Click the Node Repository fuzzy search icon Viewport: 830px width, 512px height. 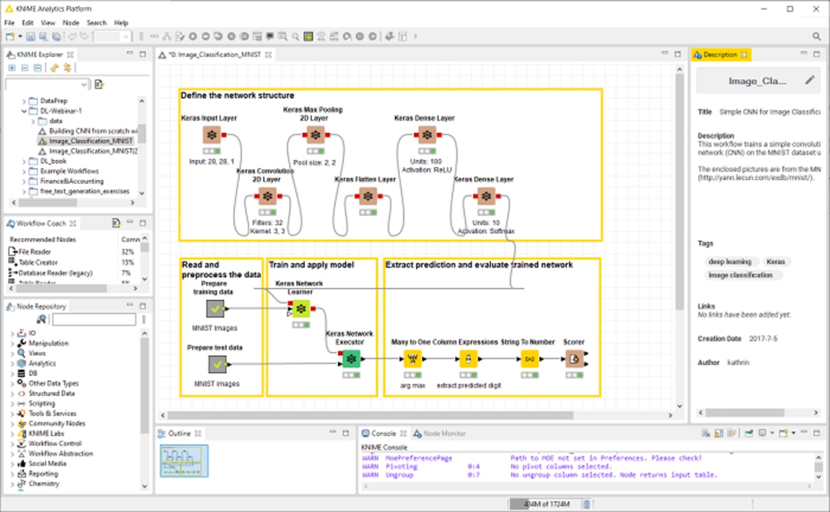click(41, 319)
